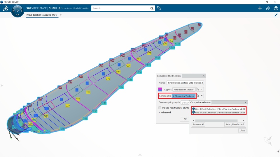Click the Search input field

click(121, 8)
